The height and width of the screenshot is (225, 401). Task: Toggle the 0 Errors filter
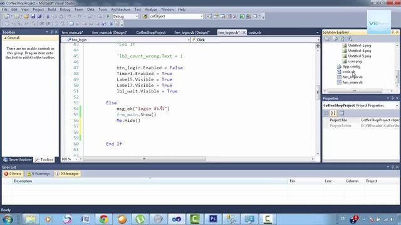pyautogui.click(x=13, y=174)
